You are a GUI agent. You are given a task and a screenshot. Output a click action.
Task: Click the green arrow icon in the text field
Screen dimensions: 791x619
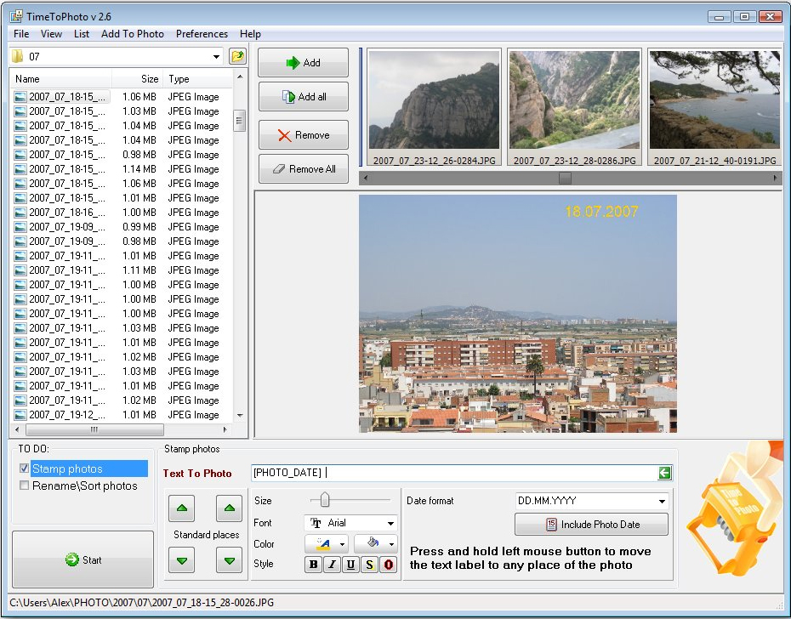[x=664, y=474]
